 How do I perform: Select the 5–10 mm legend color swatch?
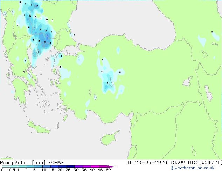tap(38, 166)
